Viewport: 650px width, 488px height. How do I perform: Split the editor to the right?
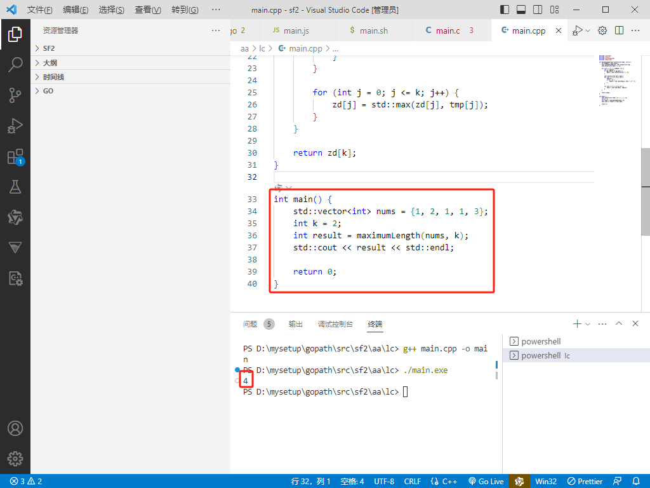coord(620,30)
